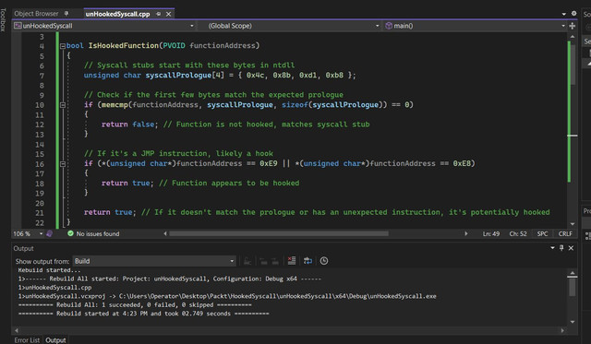Select the unHookedSyscall.cpp editor tab
591x344 pixels.
(x=117, y=14)
